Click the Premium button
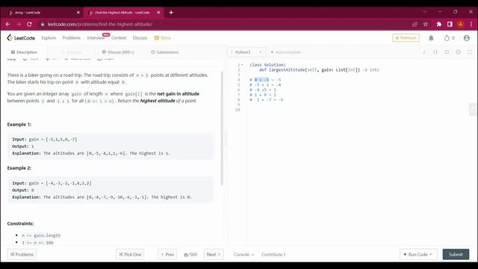Screen dimensions: 478x269 pos(406,38)
